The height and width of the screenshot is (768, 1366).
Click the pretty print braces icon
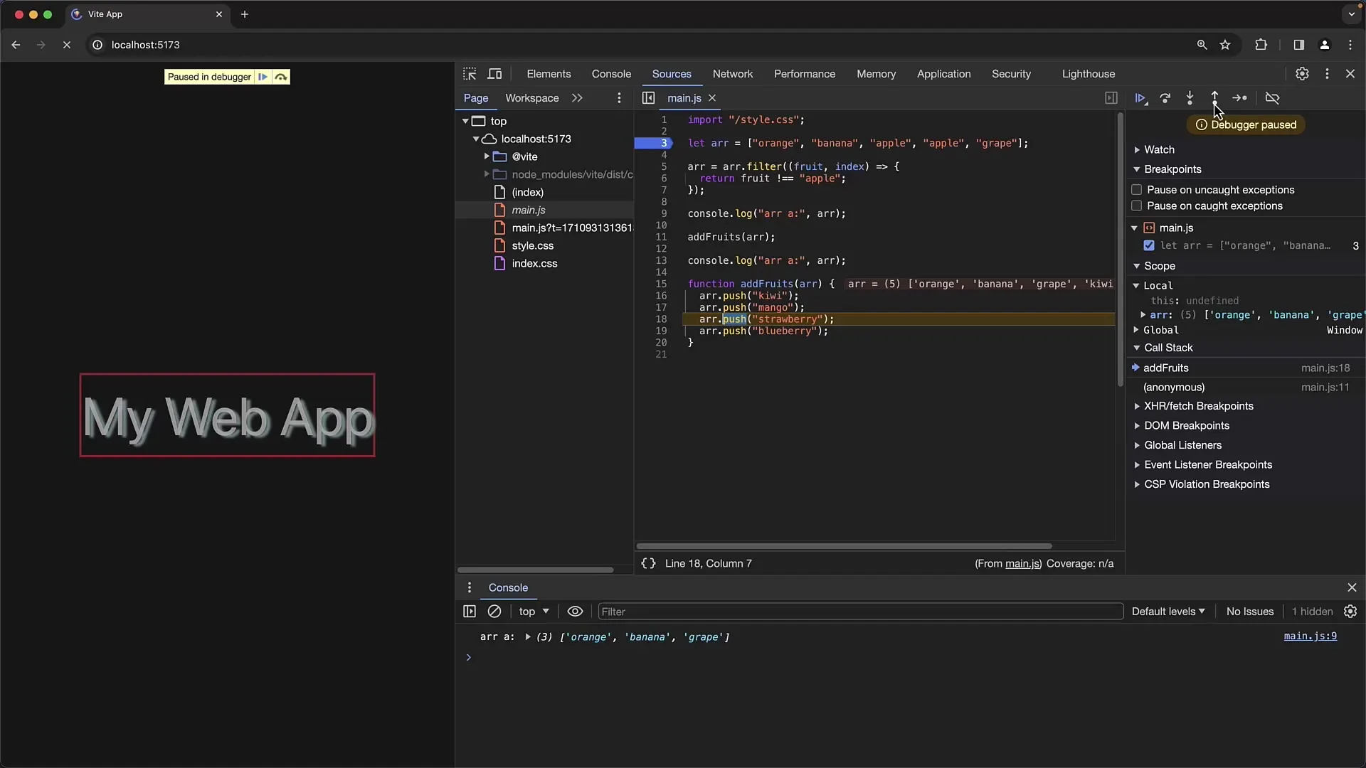(x=648, y=563)
